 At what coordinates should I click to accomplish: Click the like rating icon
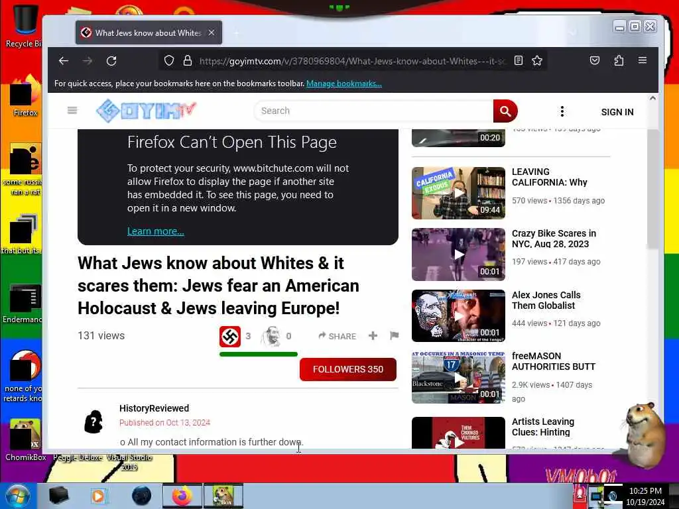[230, 336]
